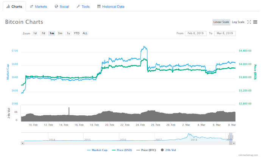Viewport: 262px width, 157px height.
Task: Open the chart hamburger menu icon
Action: coord(255,22)
